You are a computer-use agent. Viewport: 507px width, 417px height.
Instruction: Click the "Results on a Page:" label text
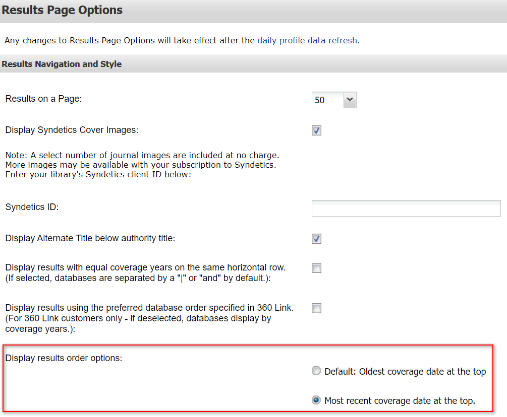tap(43, 99)
